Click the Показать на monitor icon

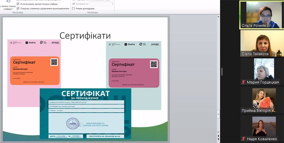click(74, 4)
